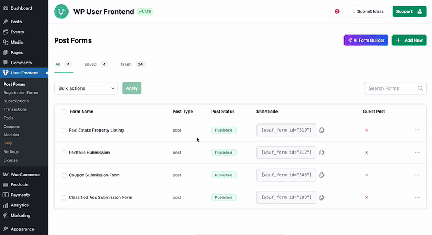Check the Classified Ads Submission Form row
Viewport: 432px width, 235px height.
click(64, 198)
